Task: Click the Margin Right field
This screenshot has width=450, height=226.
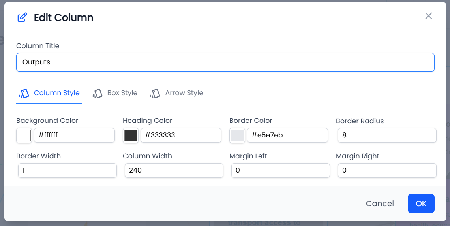Action: (387, 171)
